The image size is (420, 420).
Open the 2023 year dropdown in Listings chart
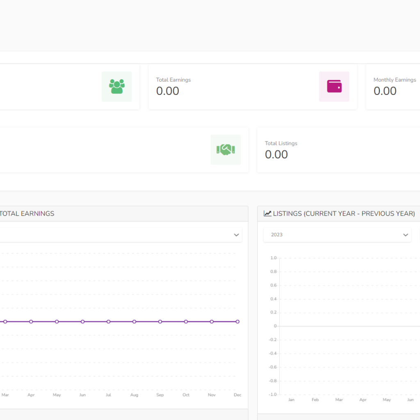click(337, 235)
